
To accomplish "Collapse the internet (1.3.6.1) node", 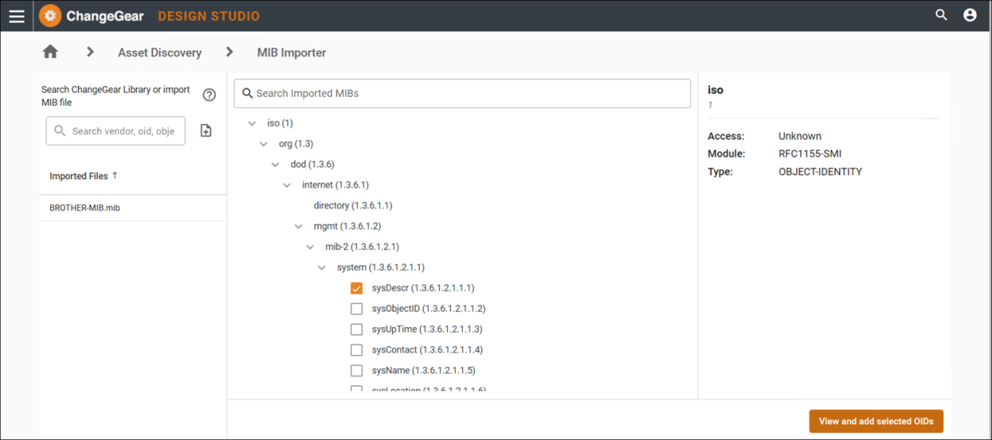I will click(x=287, y=186).
